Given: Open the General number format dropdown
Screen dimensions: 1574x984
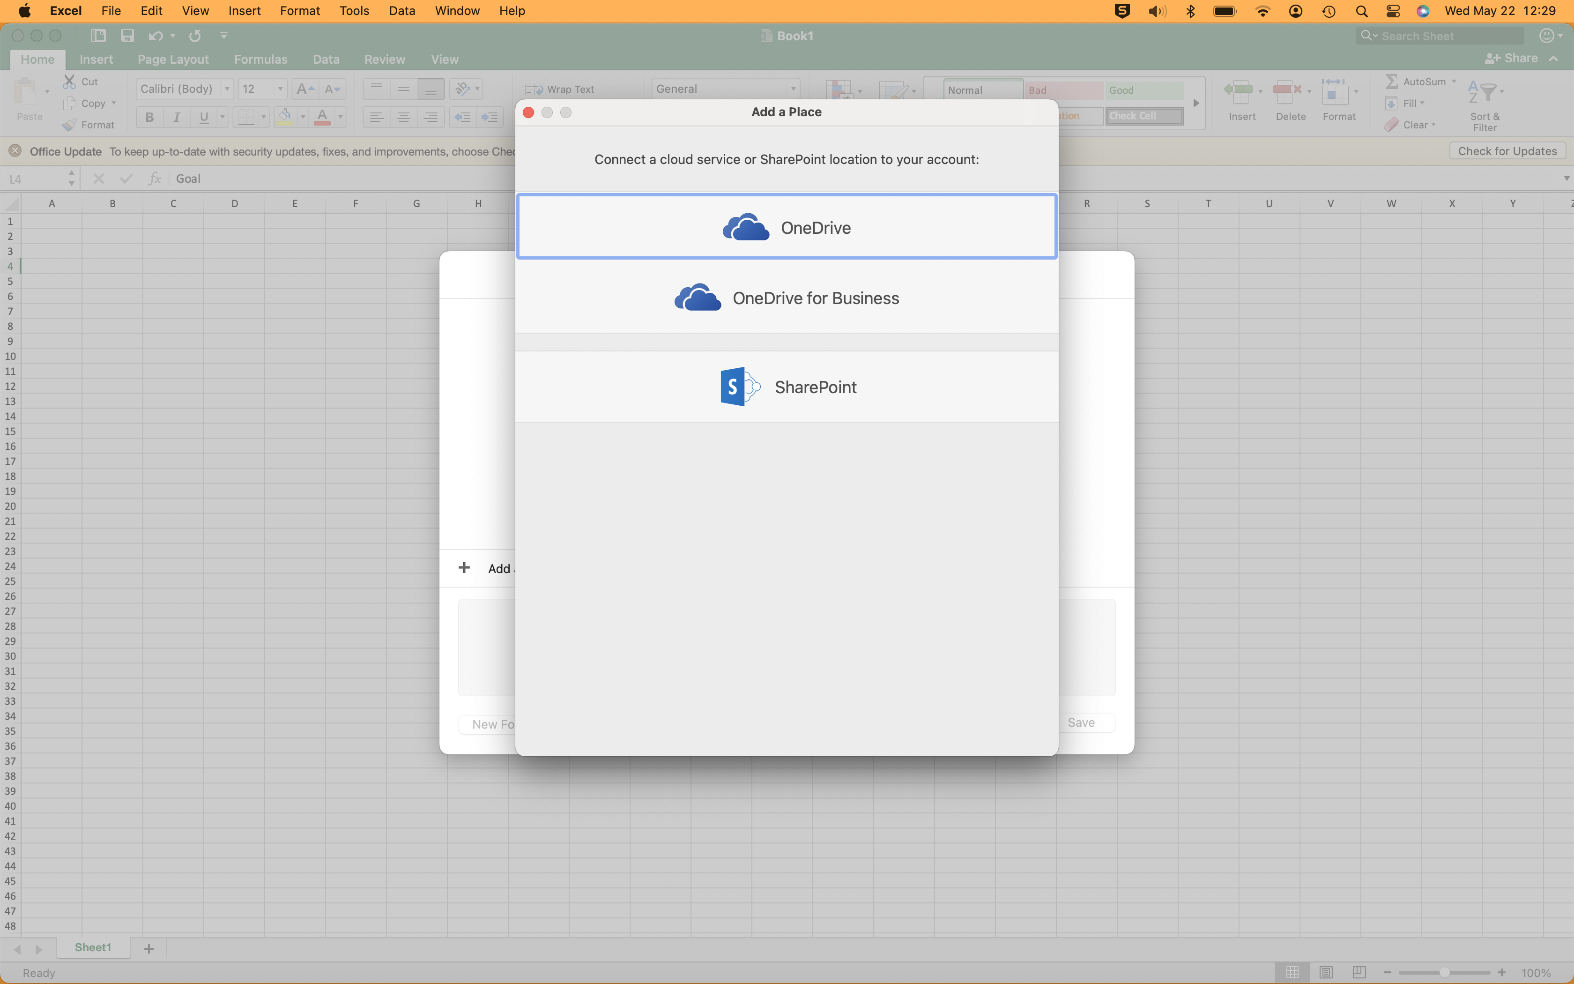Looking at the screenshot, I should pos(793,89).
